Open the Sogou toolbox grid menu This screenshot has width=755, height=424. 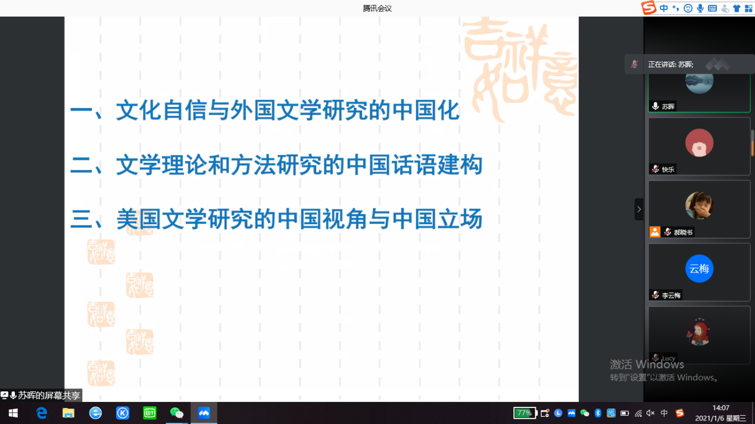[x=748, y=8]
